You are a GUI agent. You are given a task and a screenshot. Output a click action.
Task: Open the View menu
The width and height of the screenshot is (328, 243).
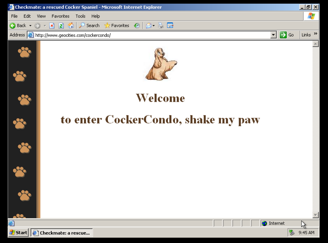(x=41, y=16)
